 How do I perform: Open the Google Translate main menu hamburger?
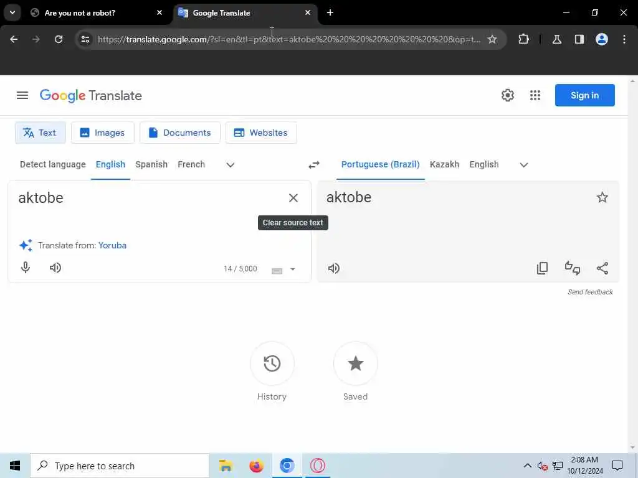(x=22, y=95)
